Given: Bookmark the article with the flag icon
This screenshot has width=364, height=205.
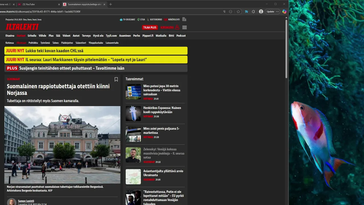Looking at the screenshot, I should [116, 79].
